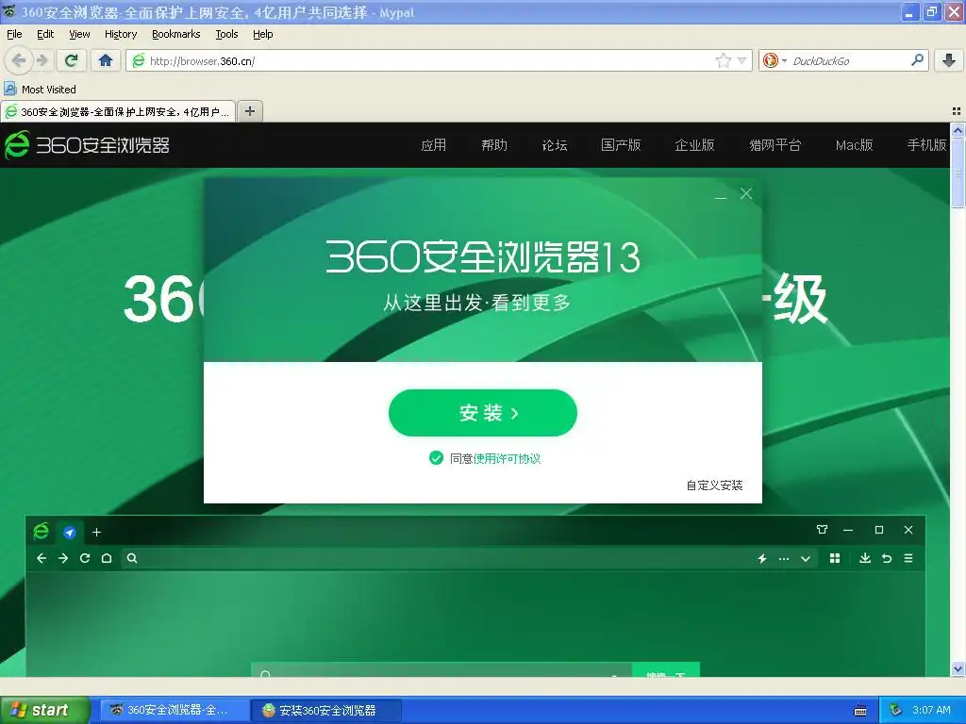Viewport: 966px width, 724px height.
Task: Click the 帮助 navigation link
Action: [494, 144]
